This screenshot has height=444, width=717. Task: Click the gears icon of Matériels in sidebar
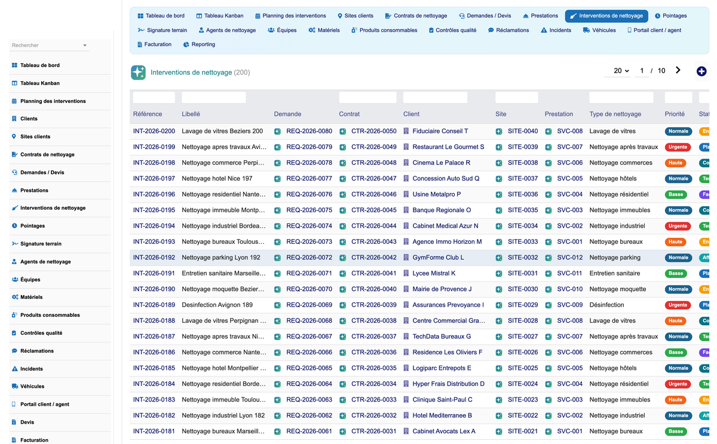[x=14, y=297]
